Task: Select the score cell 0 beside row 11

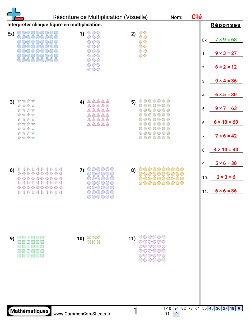Action: [176, 314]
